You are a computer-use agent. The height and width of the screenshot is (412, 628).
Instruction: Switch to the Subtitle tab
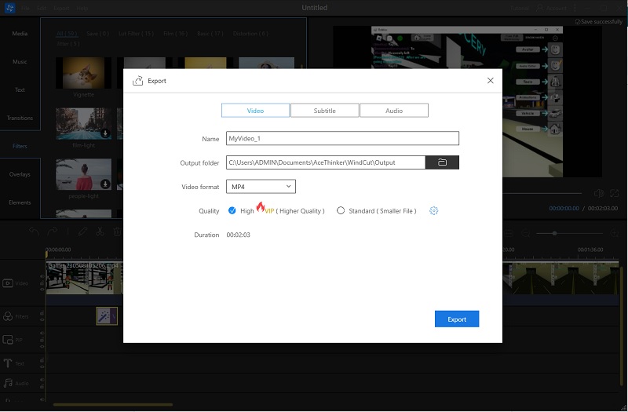coord(324,111)
